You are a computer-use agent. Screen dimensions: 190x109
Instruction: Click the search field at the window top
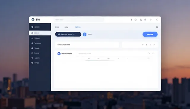(x=79, y=20)
